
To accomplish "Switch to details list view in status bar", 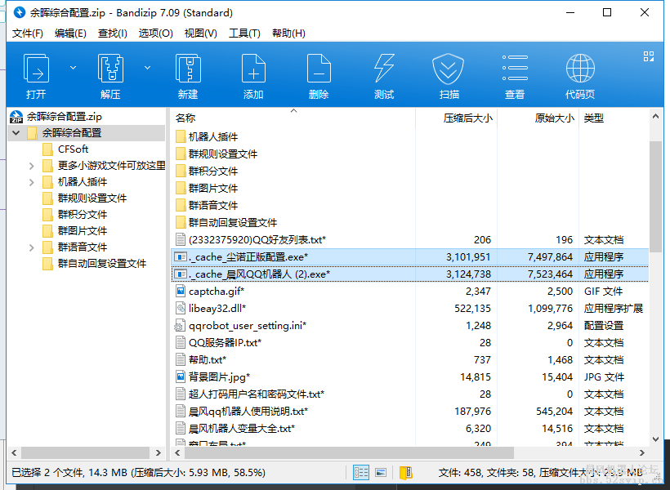I will point(361,472).
